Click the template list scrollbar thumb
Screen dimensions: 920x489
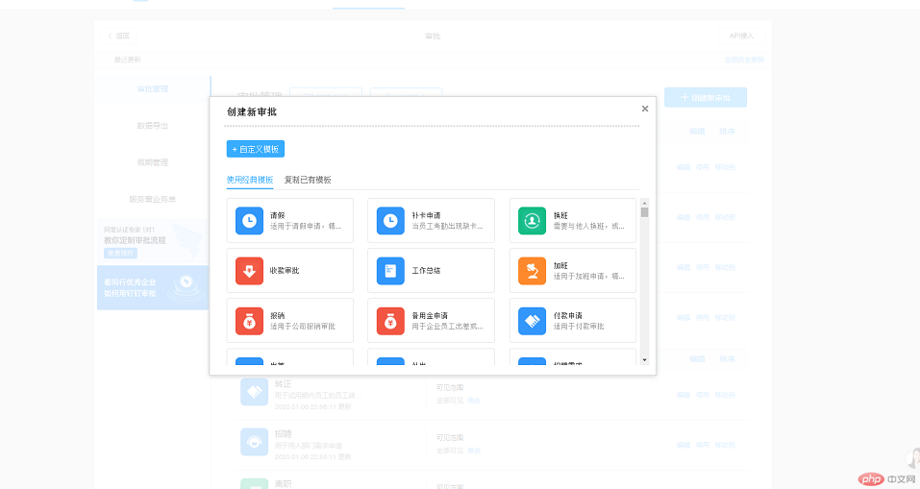click(644, 212)
